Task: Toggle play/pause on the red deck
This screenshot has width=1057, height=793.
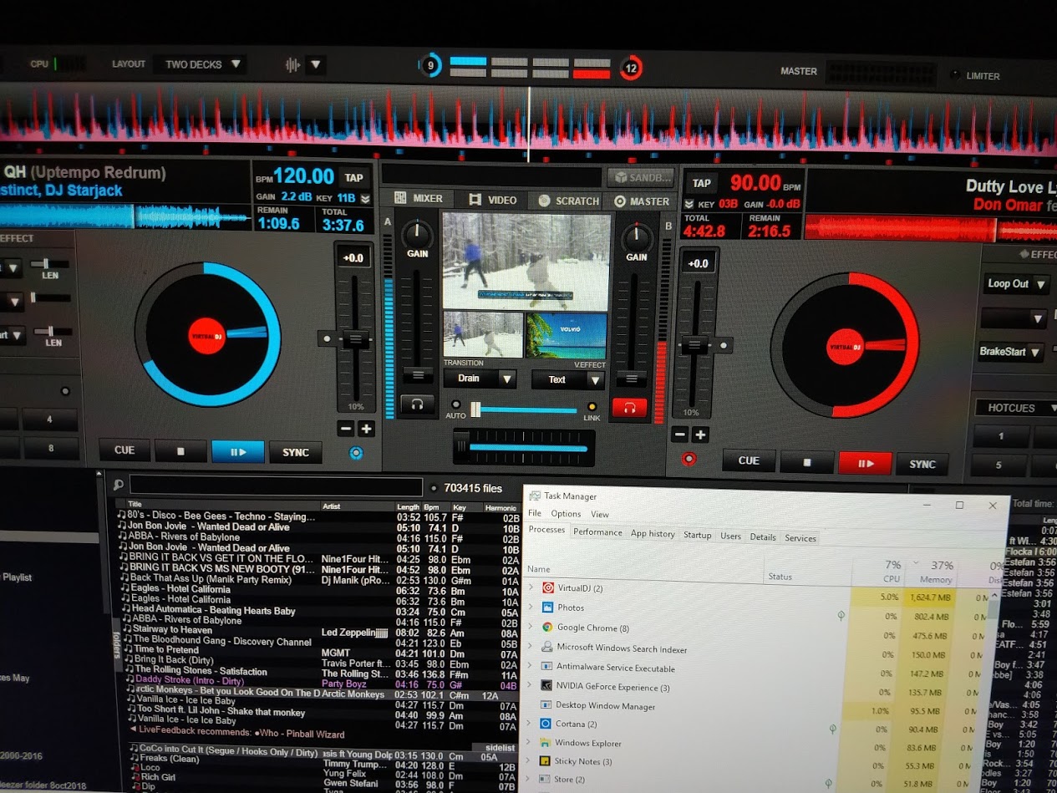Action: click(865, 463)
